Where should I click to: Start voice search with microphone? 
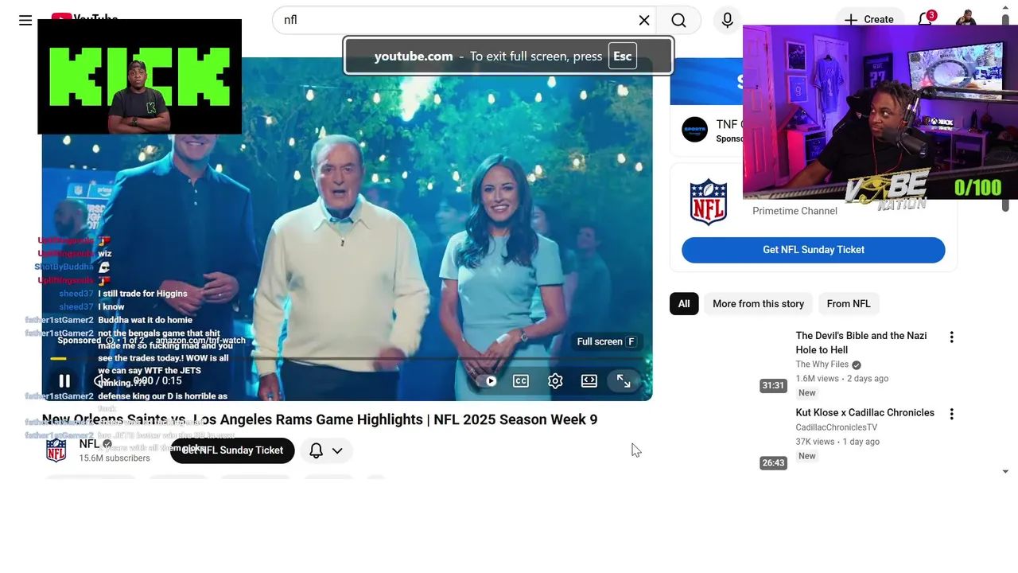coord(727,20)
